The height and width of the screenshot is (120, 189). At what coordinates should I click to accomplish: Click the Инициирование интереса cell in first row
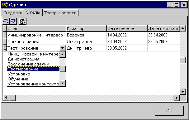point(36,35)
